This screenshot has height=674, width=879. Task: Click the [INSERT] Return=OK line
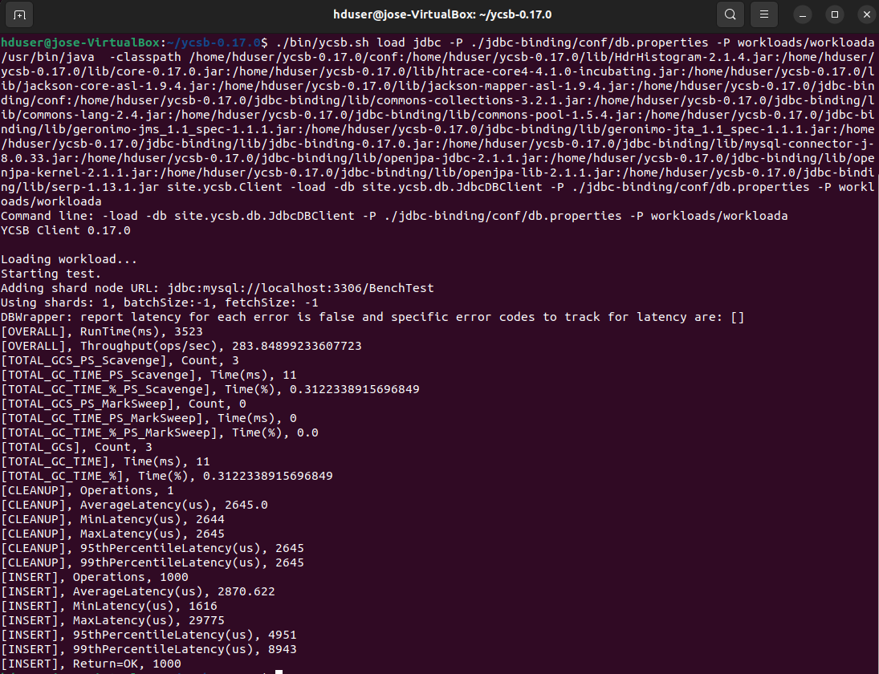pos(91,664)
